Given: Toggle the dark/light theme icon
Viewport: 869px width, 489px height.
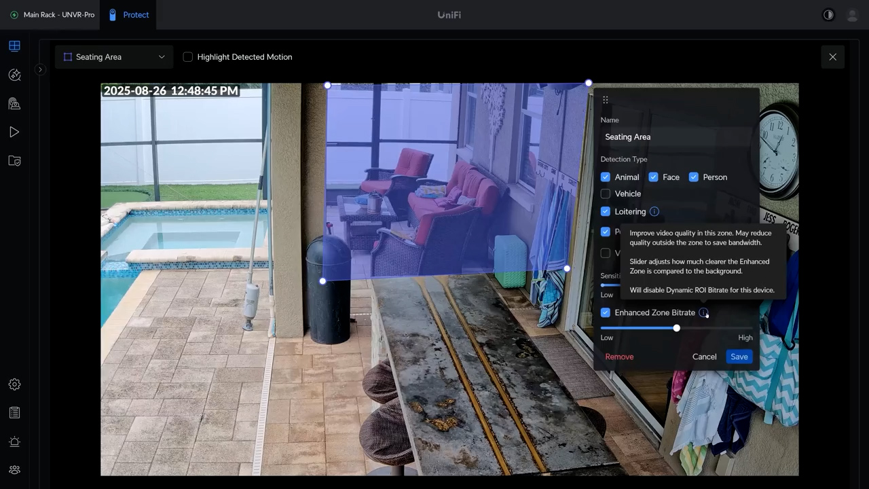Looking at the screenshot, I should pos(828,15).
